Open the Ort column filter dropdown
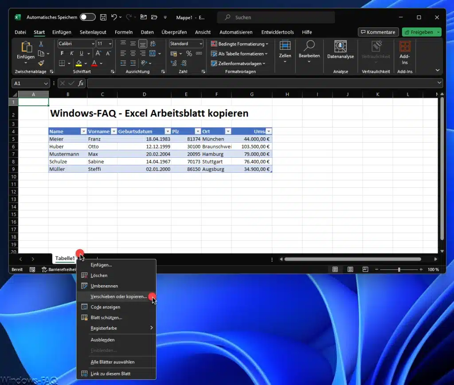The image size is (454, 385). 228,131
